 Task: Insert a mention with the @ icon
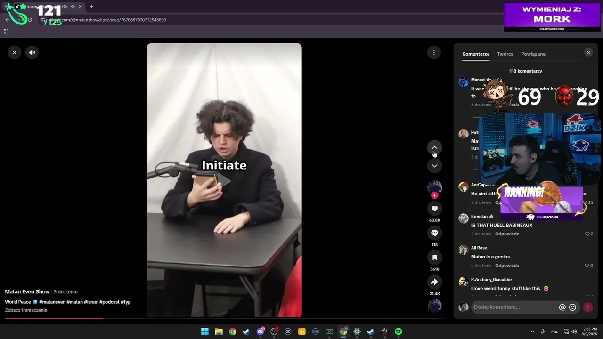[x=562, y=307]
